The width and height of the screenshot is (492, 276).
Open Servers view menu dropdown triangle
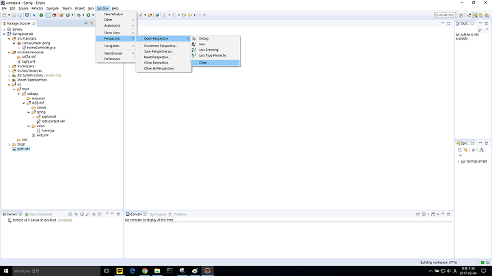coord(107,214)
